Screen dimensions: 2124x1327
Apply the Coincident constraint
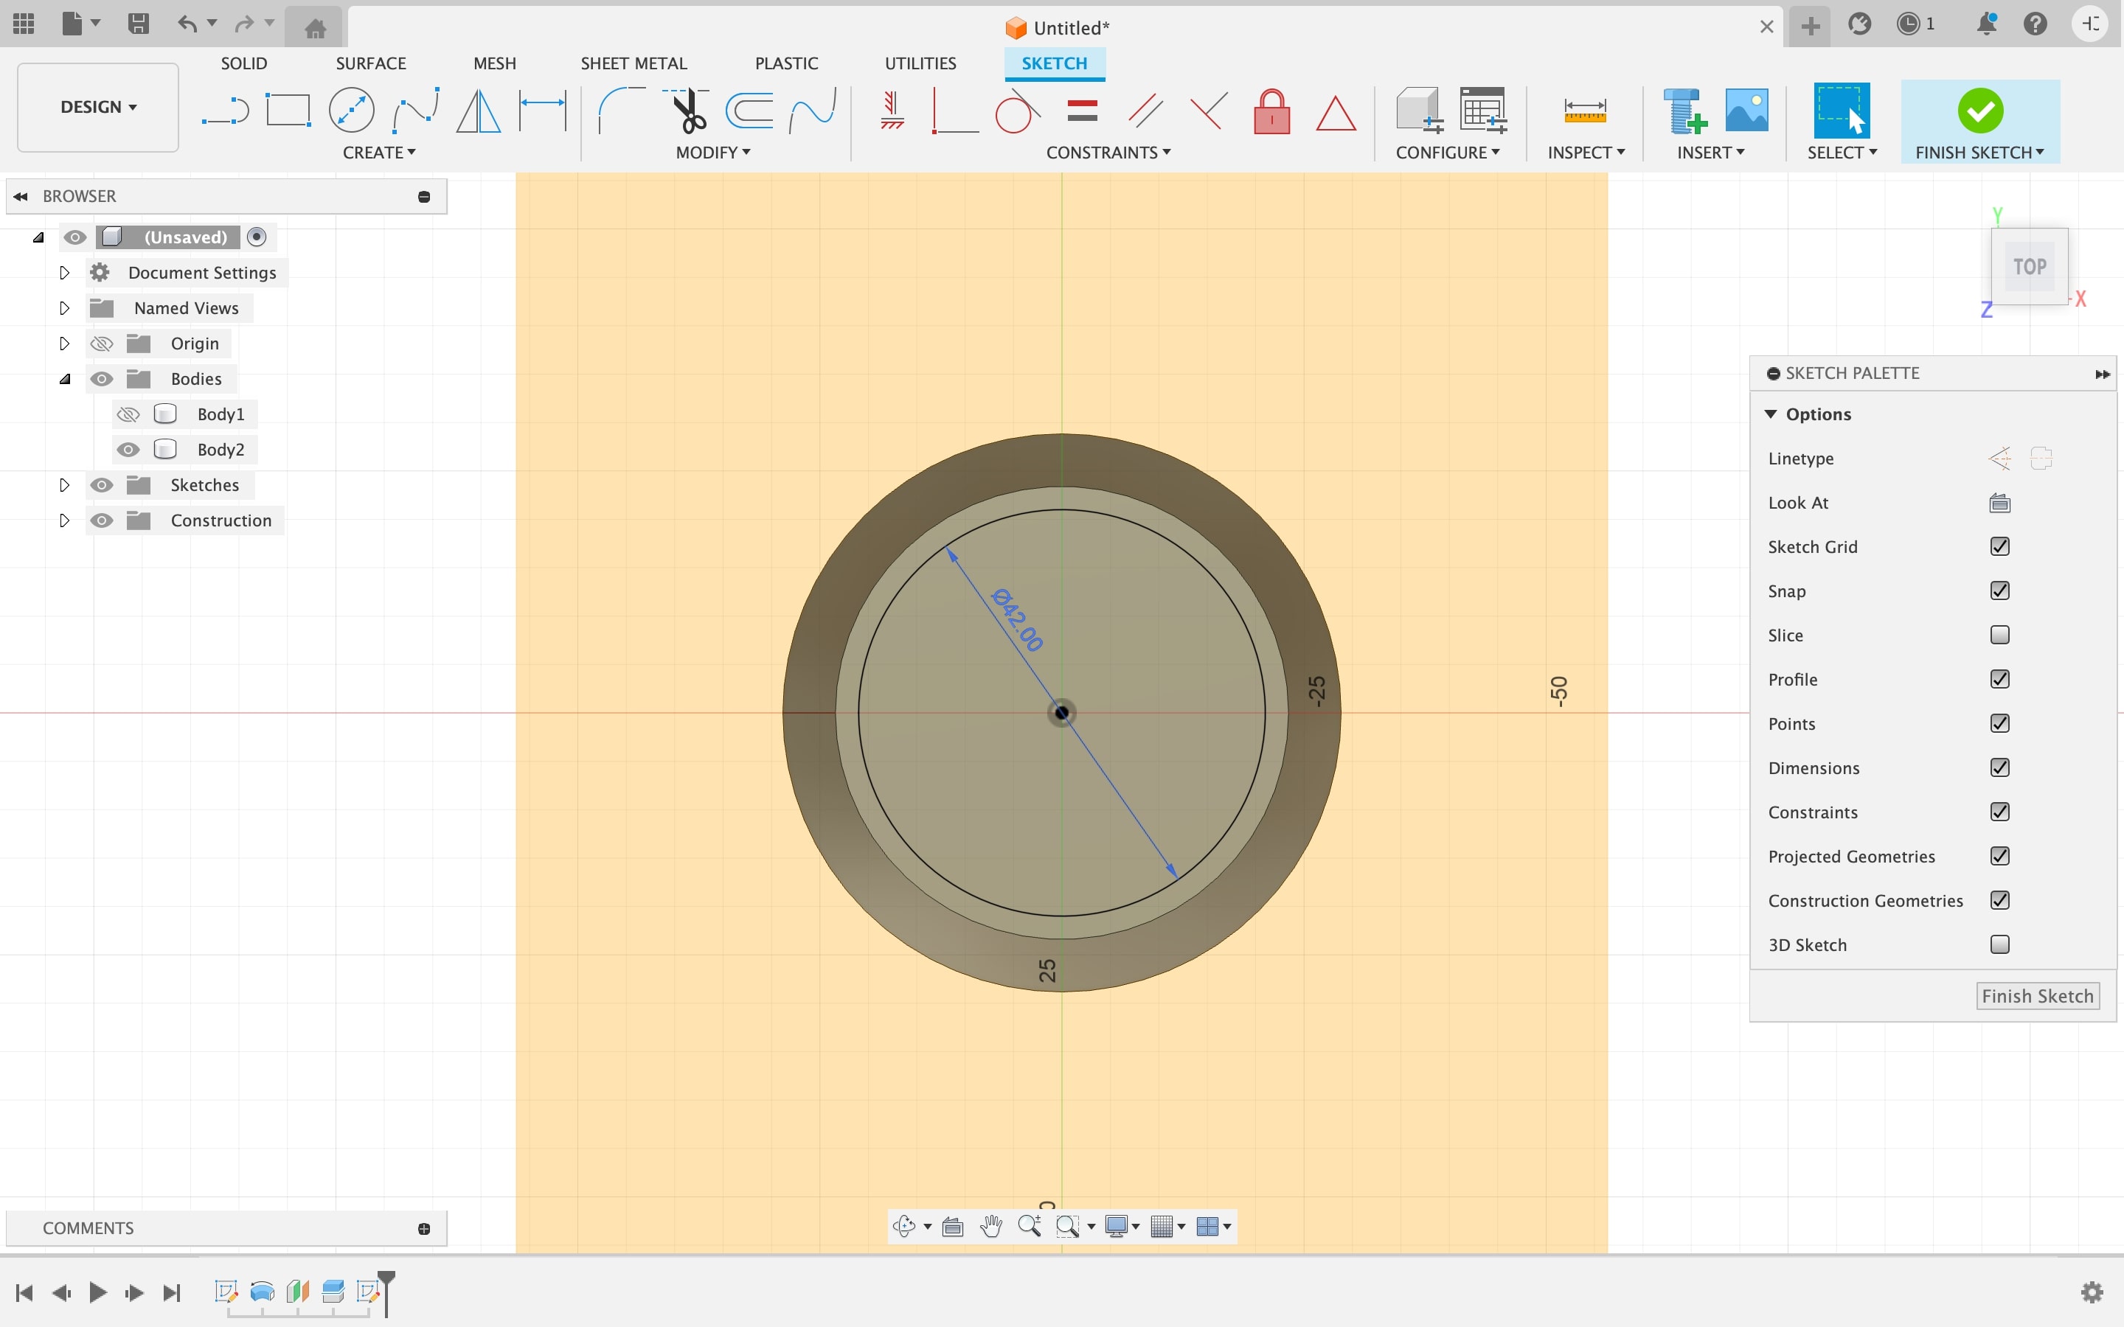pos(954,111)
